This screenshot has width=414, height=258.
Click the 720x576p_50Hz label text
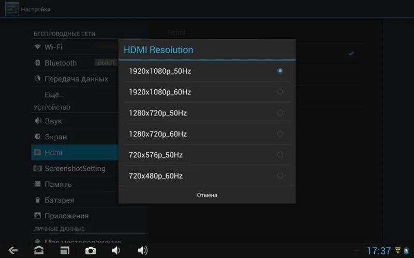pos(156,155)
